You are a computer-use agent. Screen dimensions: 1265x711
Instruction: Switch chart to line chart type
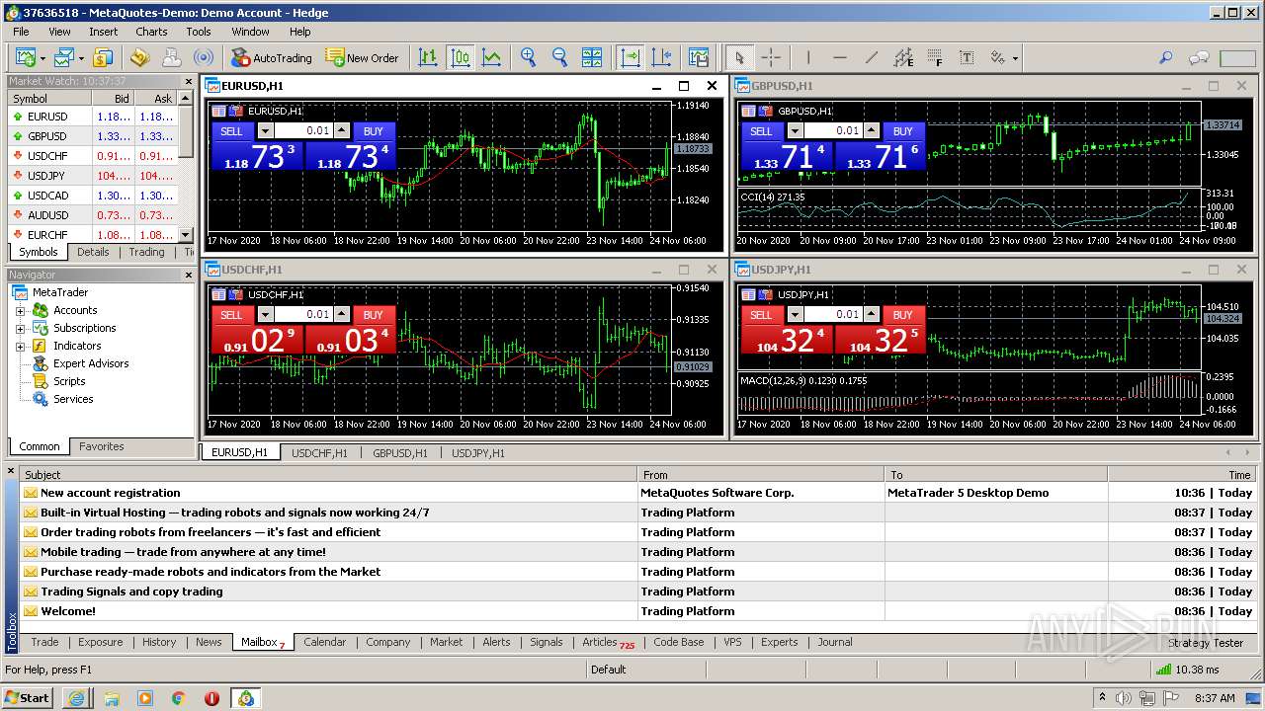[491, 57]
